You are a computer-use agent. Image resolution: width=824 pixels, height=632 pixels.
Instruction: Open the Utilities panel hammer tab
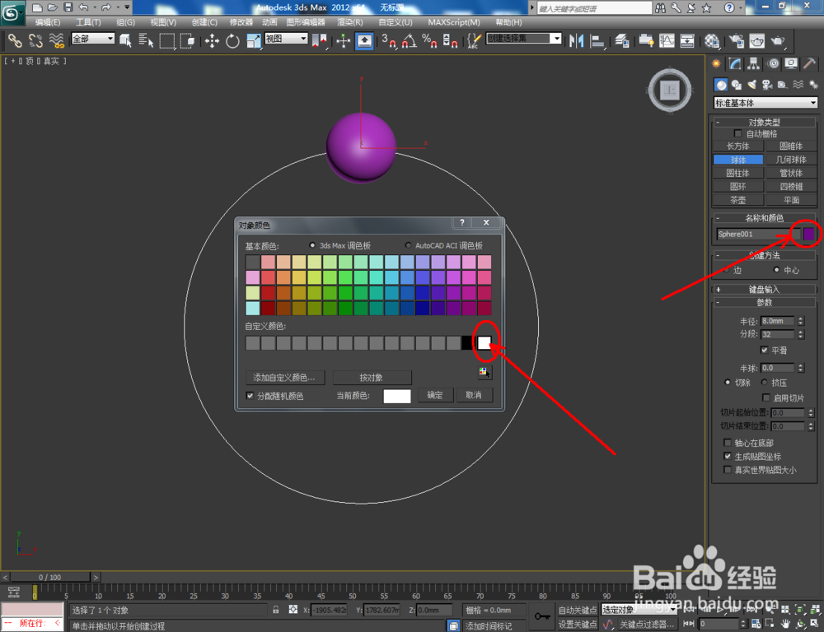click(810, 63)
